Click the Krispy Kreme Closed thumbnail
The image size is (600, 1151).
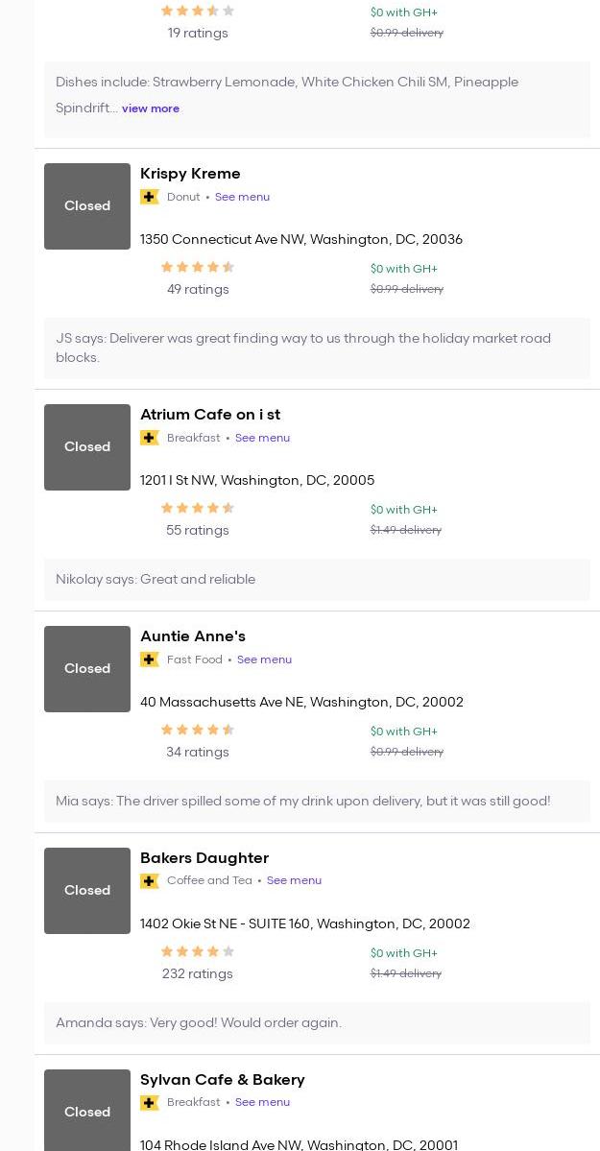[x=87, y=206]
